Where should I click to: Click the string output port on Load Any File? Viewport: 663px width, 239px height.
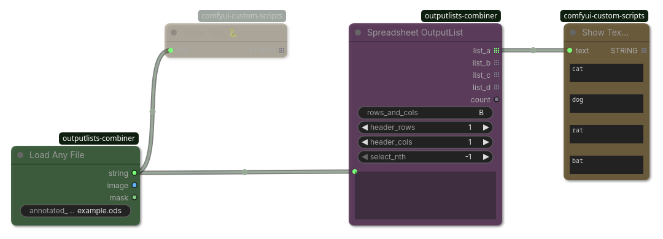[134, 173]
